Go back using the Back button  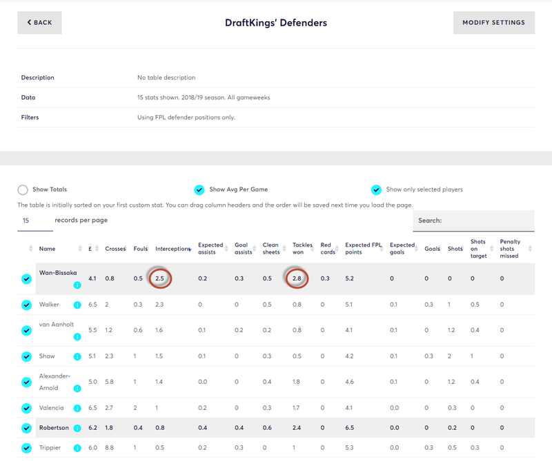pyautogui.click(x=39, y=23)
